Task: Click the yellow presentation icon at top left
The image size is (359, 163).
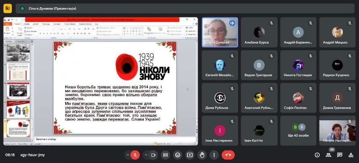Action: pos(8,9)
